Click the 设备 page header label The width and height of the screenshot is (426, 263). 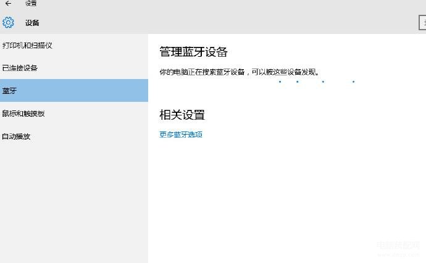pos(32,23)
